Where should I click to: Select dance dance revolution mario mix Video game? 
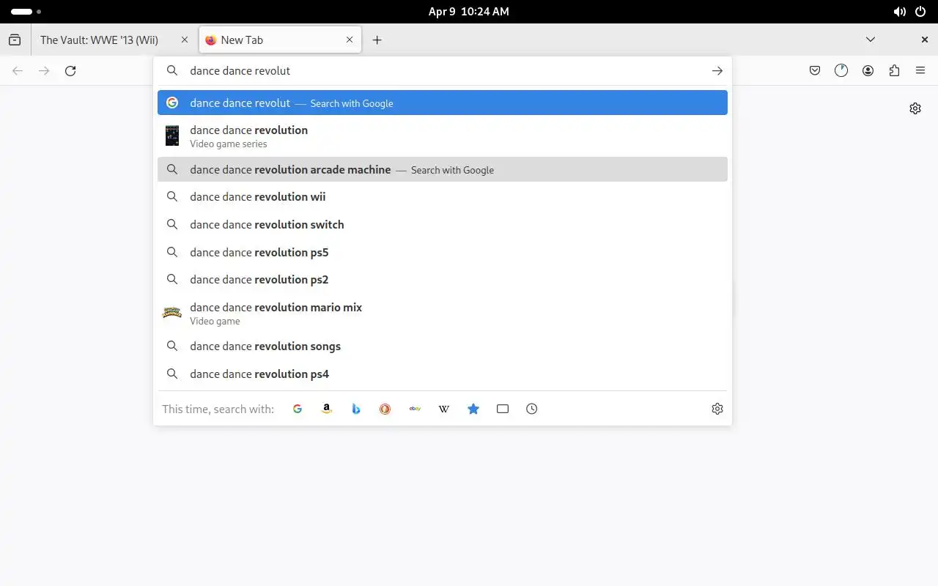click(443, 314)
